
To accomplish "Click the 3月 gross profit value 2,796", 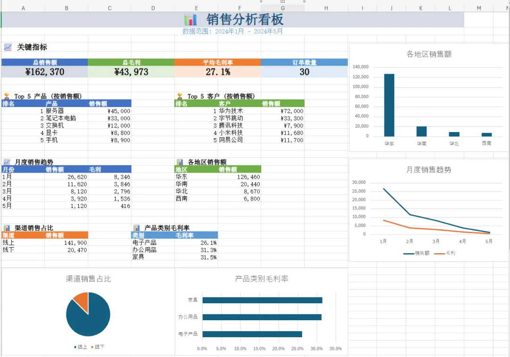I will (x=110, y=191).
